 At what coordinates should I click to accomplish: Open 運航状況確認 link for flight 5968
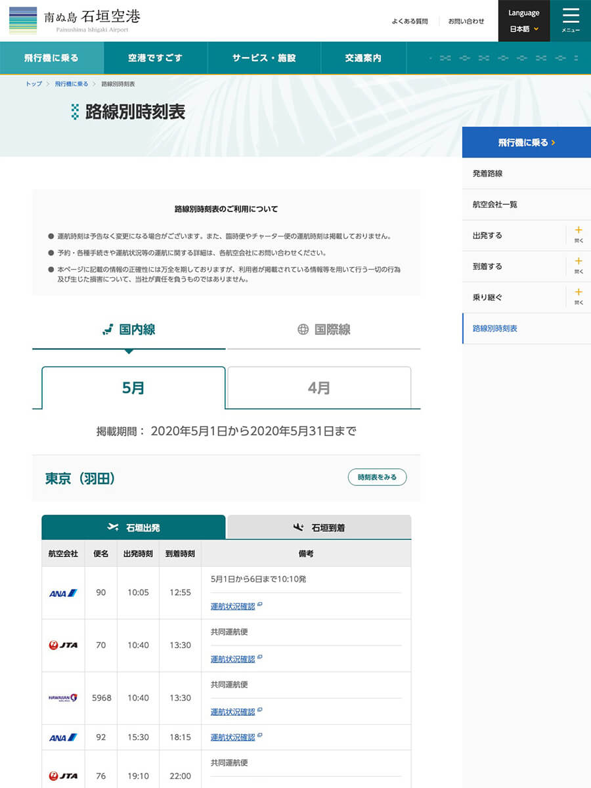232,712
